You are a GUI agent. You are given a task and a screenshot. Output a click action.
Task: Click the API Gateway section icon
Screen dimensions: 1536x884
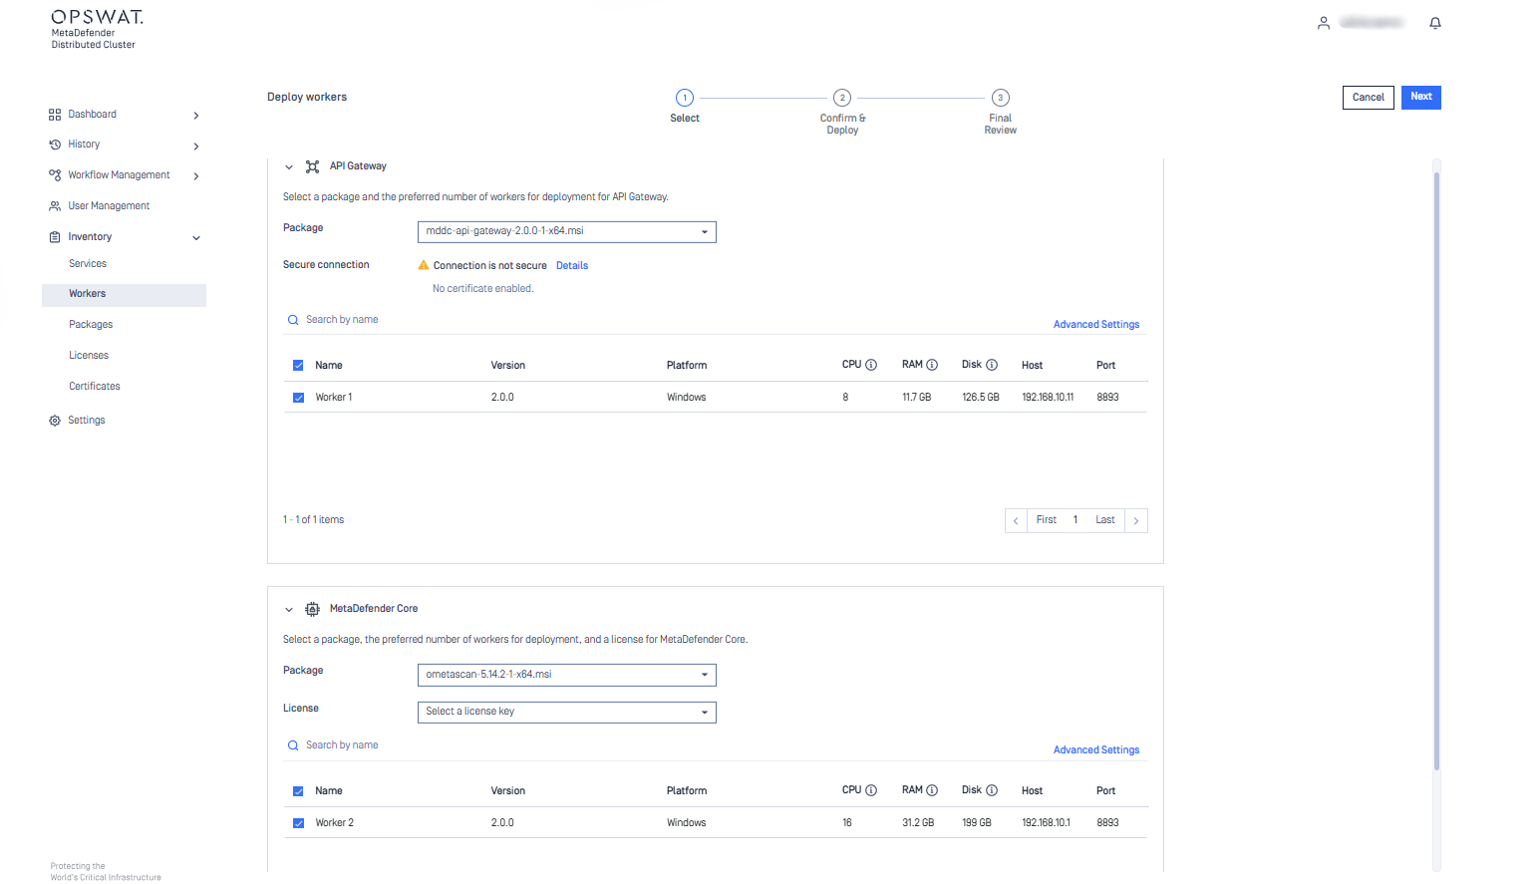[x=313, y=166]
